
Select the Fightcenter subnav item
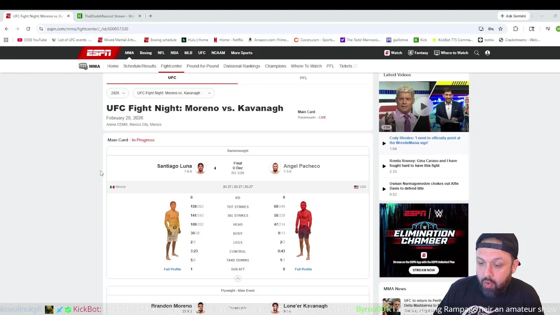[171, 66]
